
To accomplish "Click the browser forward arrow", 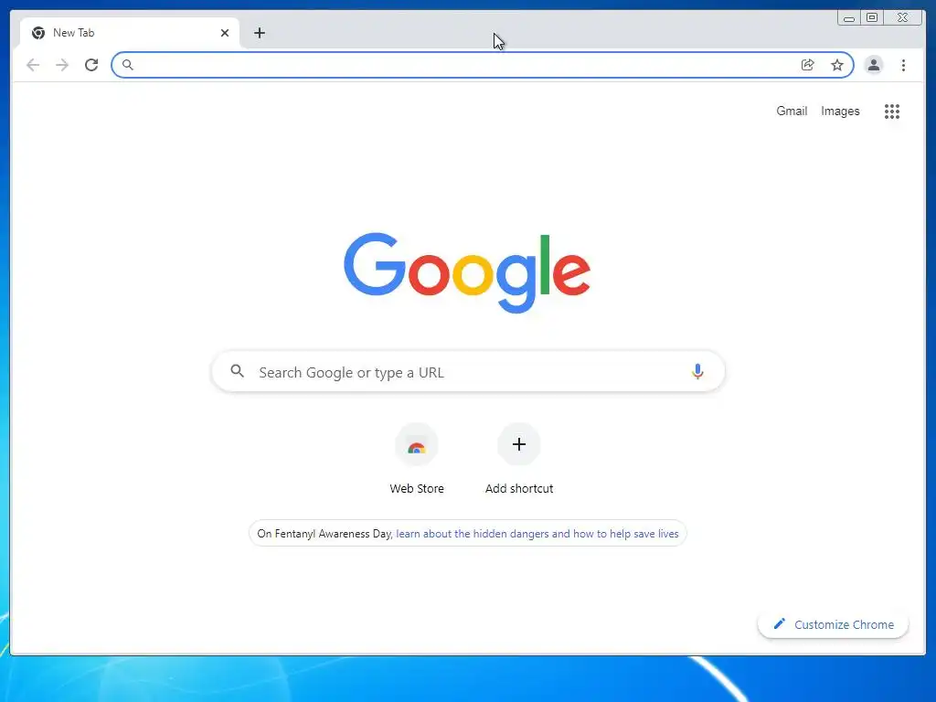I will (x=62, y=65).
